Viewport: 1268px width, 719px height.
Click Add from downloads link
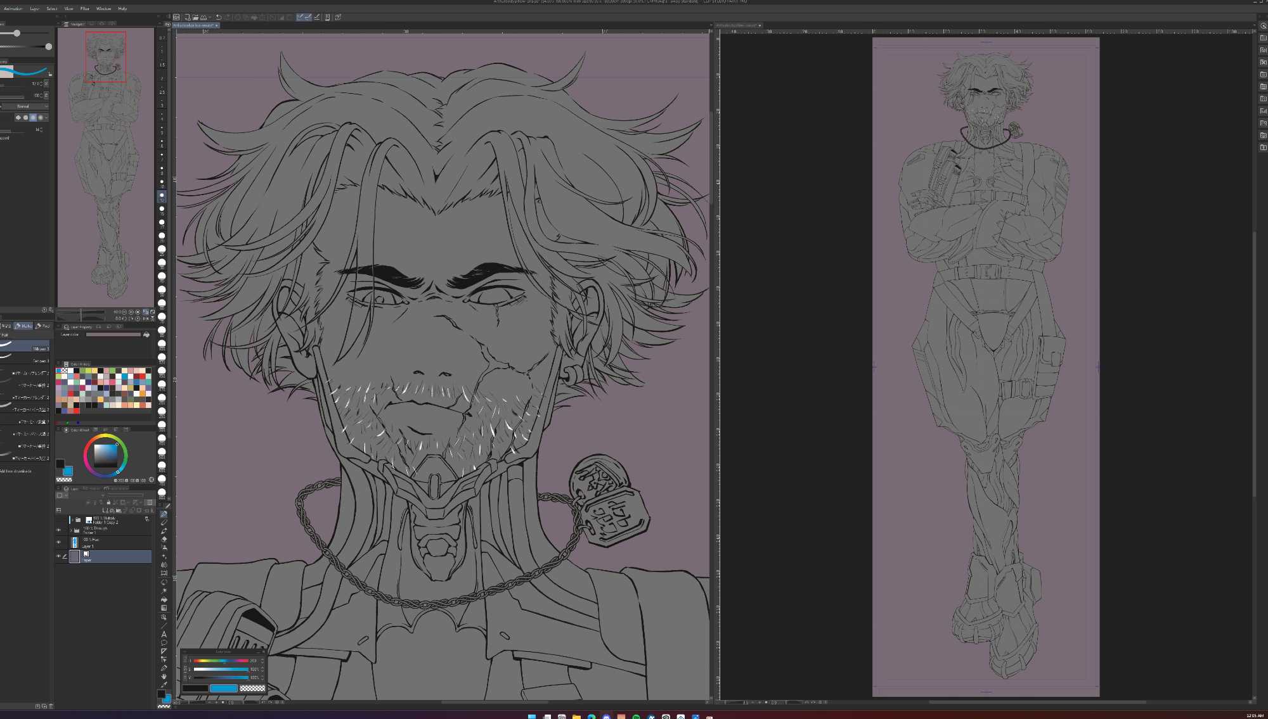[x=16, y=471]
